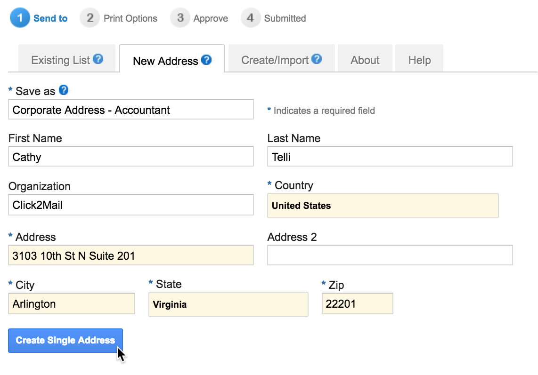Click the Address field with 3103 10th St
Viewport: 538px width, 375px height.
(130, 255)
